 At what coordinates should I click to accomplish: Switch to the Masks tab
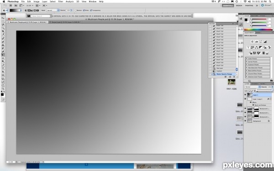pos(258,33)
